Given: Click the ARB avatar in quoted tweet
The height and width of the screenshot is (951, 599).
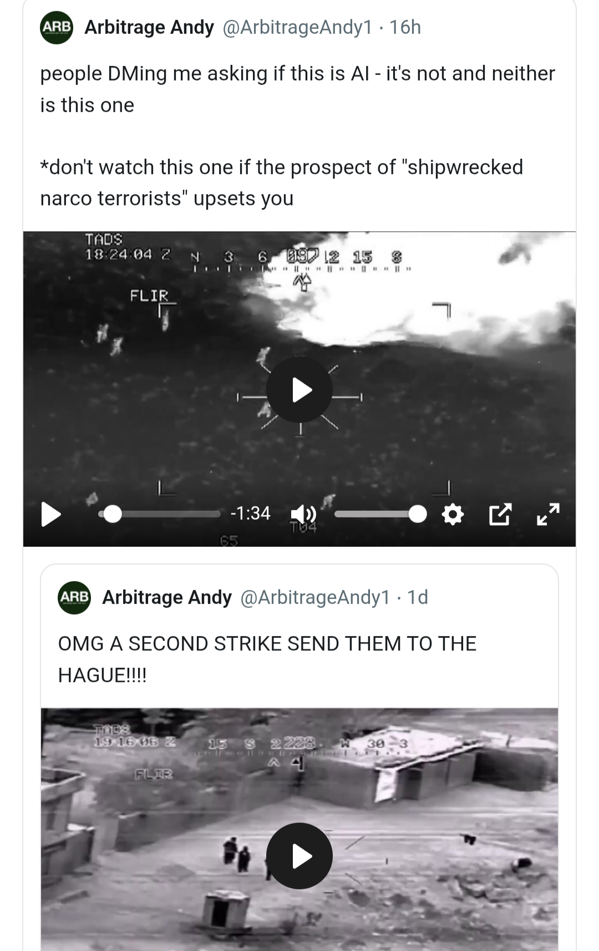Looking at the screenshot, I should (x=74, y=597).
